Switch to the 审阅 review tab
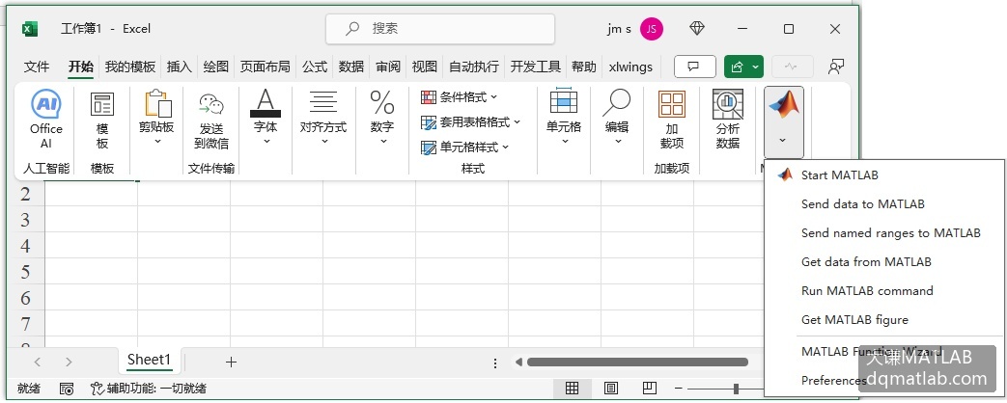The image size is (1007, 403). tap(388, 67)
